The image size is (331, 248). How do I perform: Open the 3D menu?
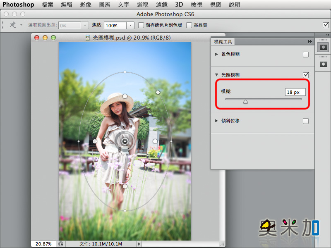point(179,5)
